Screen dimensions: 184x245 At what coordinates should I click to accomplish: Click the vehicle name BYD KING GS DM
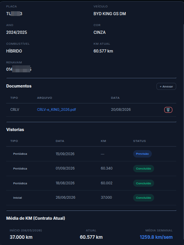(x=110, y=14)
